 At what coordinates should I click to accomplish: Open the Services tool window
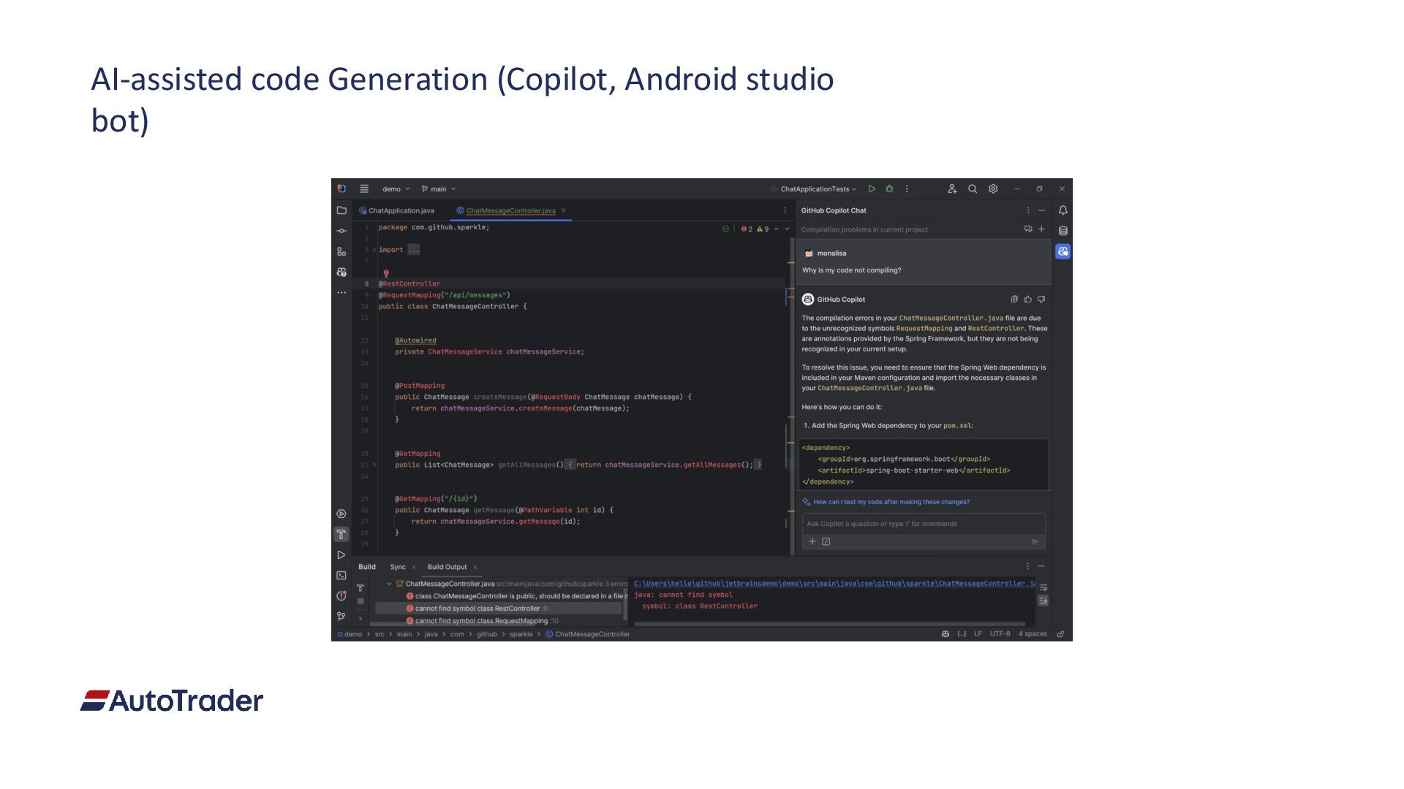(341, 514)
